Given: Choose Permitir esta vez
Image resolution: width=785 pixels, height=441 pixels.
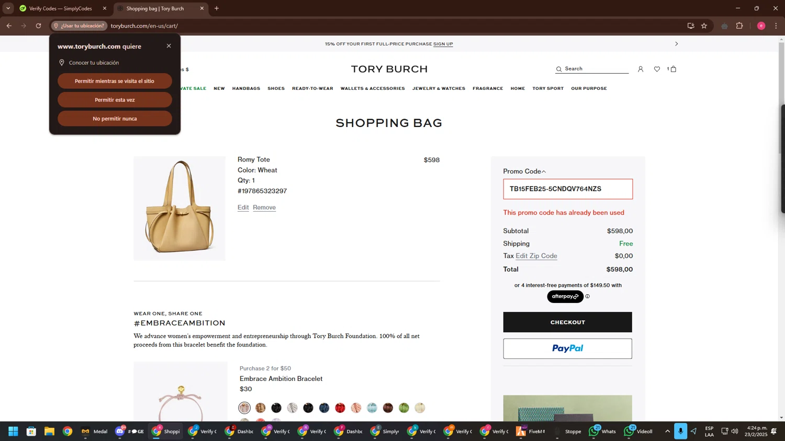Looking at the screenshot, I should point(115,100).
